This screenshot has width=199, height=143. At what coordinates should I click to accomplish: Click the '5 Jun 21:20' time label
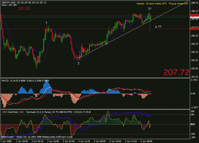(131, 141)
